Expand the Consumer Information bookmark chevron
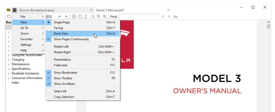The width and height of the screenshot is (275, 112). pos(9,78)
